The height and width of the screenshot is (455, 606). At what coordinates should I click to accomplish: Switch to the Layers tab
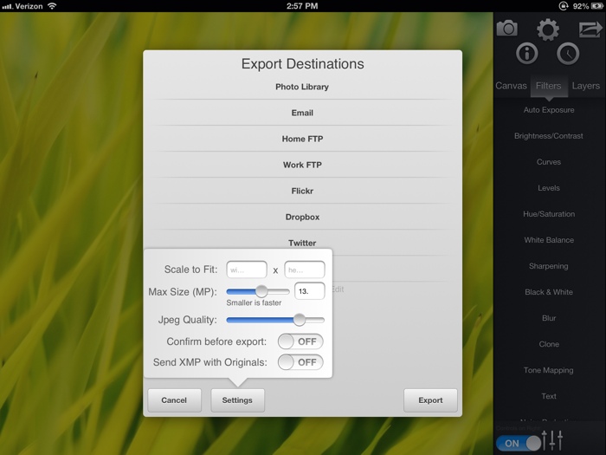pyautogui.click(x=585, y=86)
